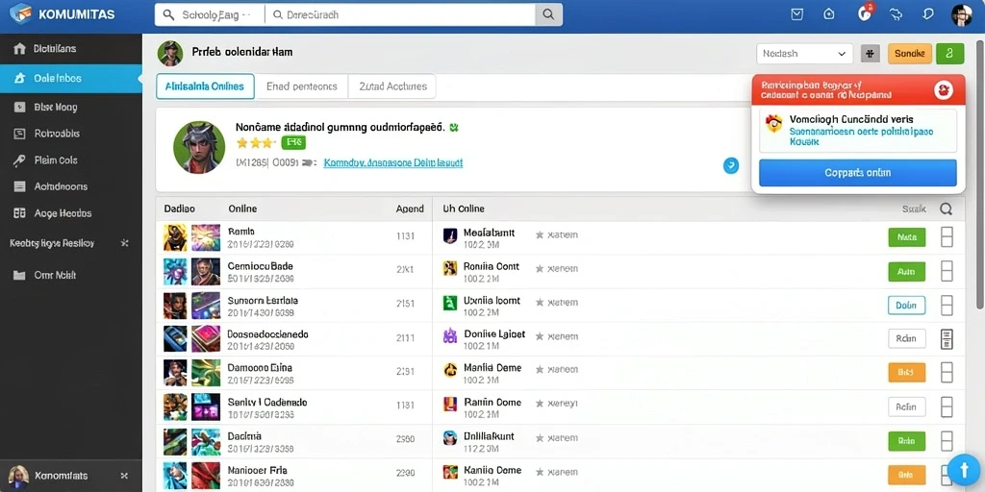
Task: Star the Uxniia loomt entry
Action: [x=539, y=303]
